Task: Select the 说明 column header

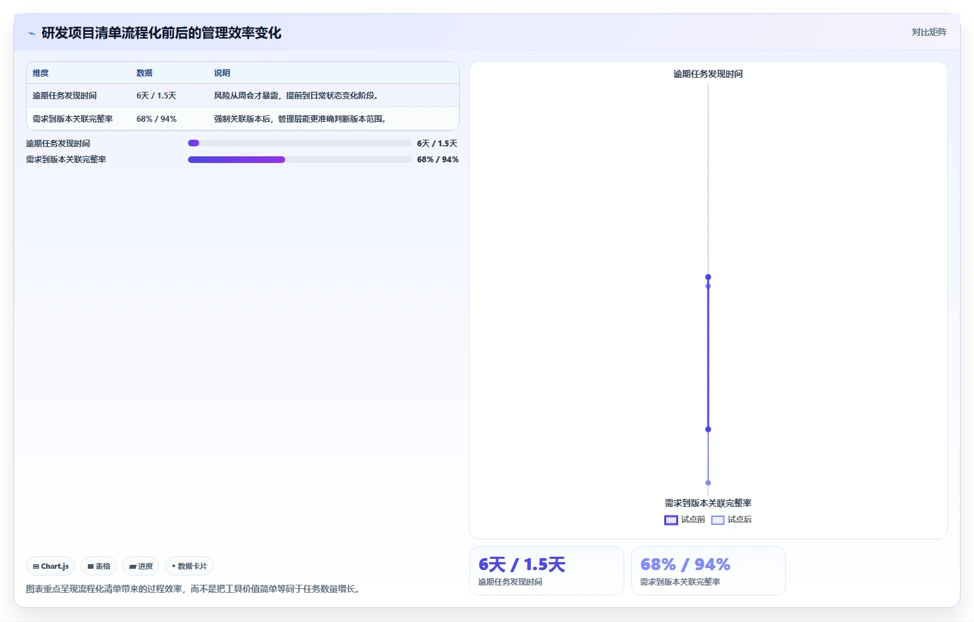Action: 222,73
